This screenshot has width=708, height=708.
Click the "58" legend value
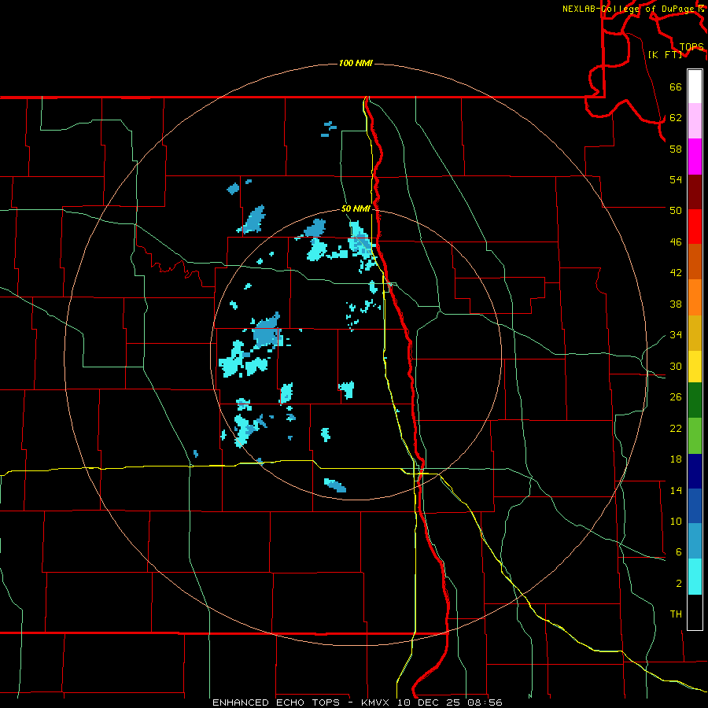(676, 149)
